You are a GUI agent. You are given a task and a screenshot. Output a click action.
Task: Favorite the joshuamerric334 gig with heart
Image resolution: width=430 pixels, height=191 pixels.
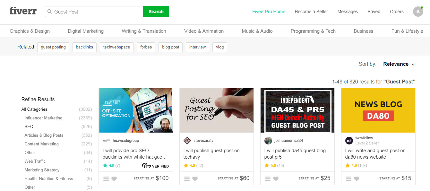click(x=276, y=179)
